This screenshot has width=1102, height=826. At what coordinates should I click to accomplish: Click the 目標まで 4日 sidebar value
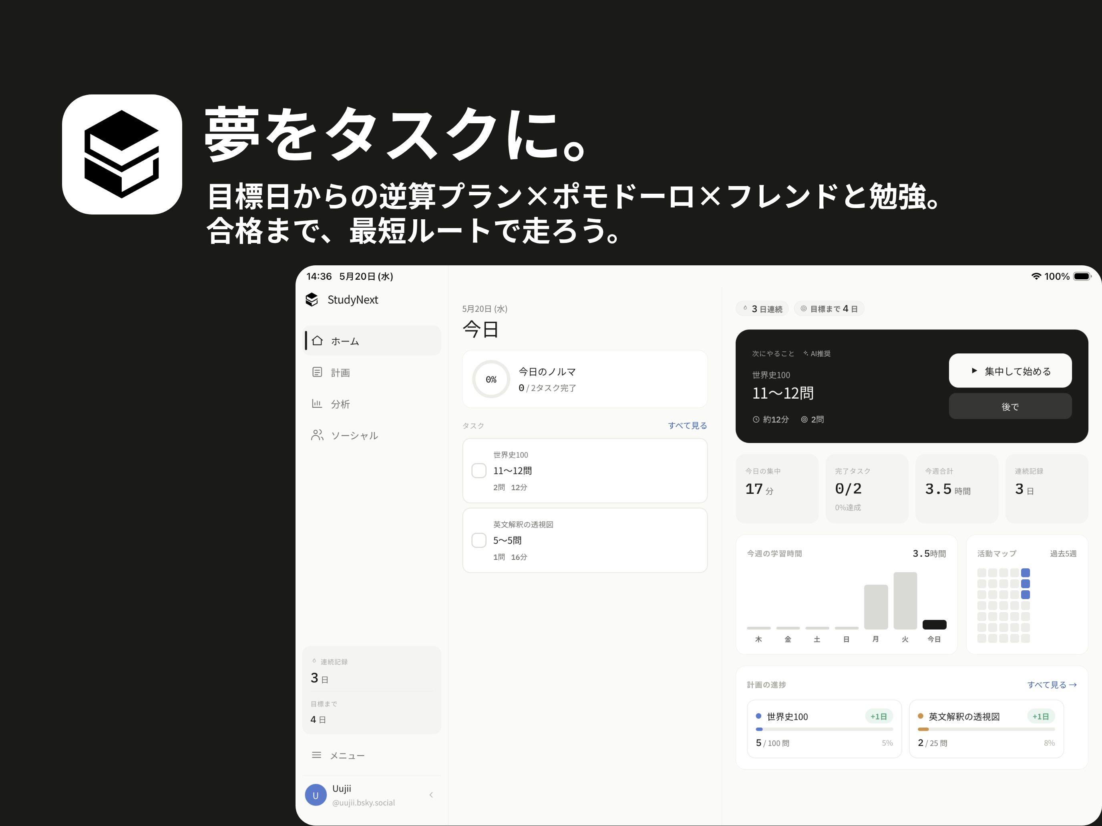[318, 719]
